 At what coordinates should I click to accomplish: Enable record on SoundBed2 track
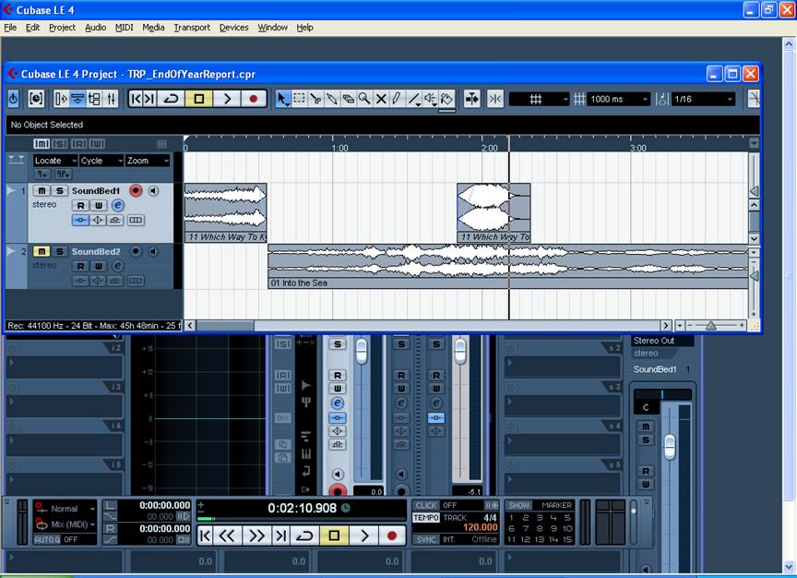[x=136, y=251]
